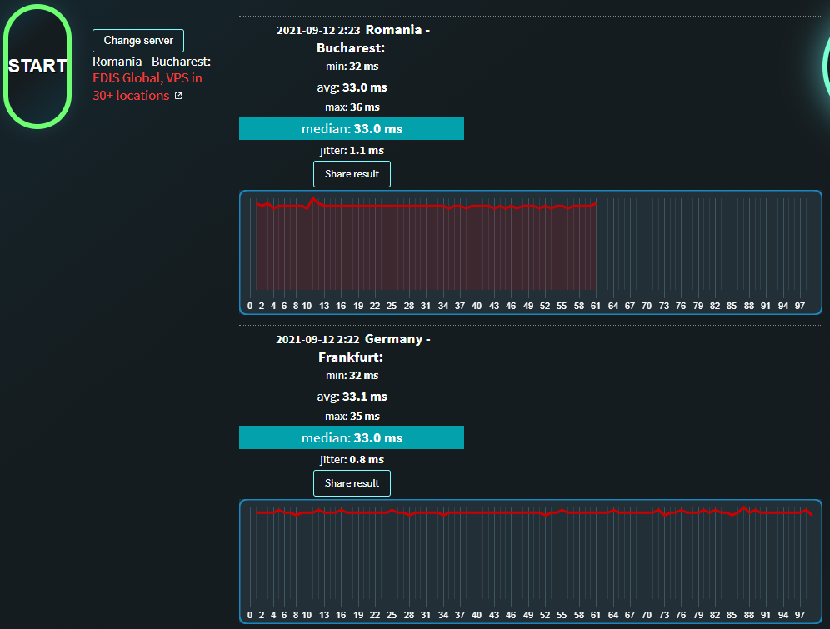This screenshot has height=629, width=830.
Task: Share result of Germany Frankfurt test
Action: [x=352, y=483]
